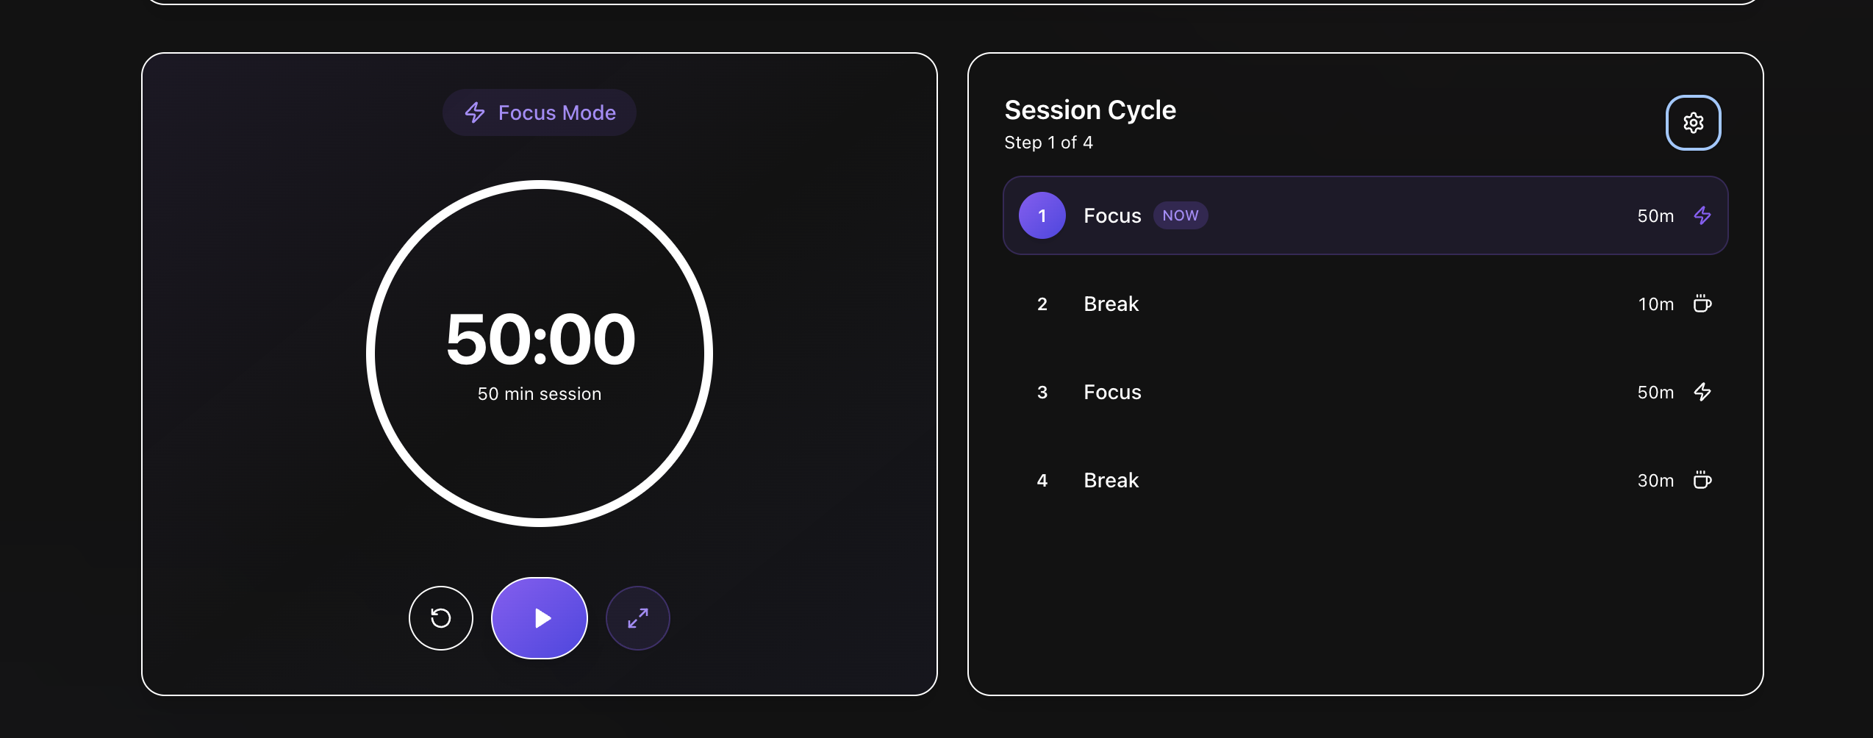1873x738 pixels.
Task: Select step 3 Focus row
Action: [x=1366, y=392]
